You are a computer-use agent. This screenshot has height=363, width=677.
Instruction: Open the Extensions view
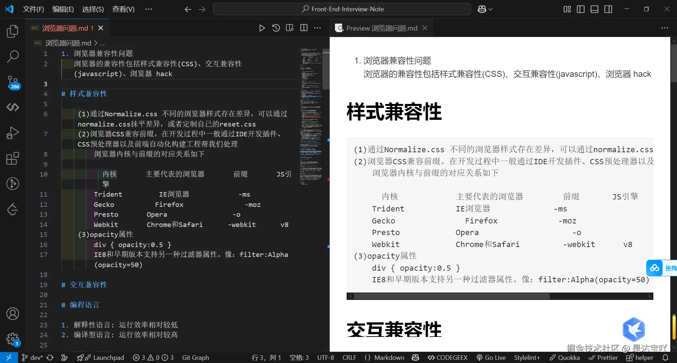(13, 159)
